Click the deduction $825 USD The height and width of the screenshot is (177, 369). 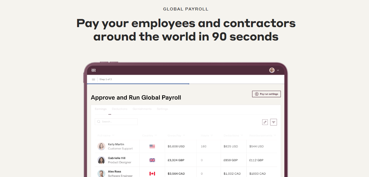click(231, 146)
